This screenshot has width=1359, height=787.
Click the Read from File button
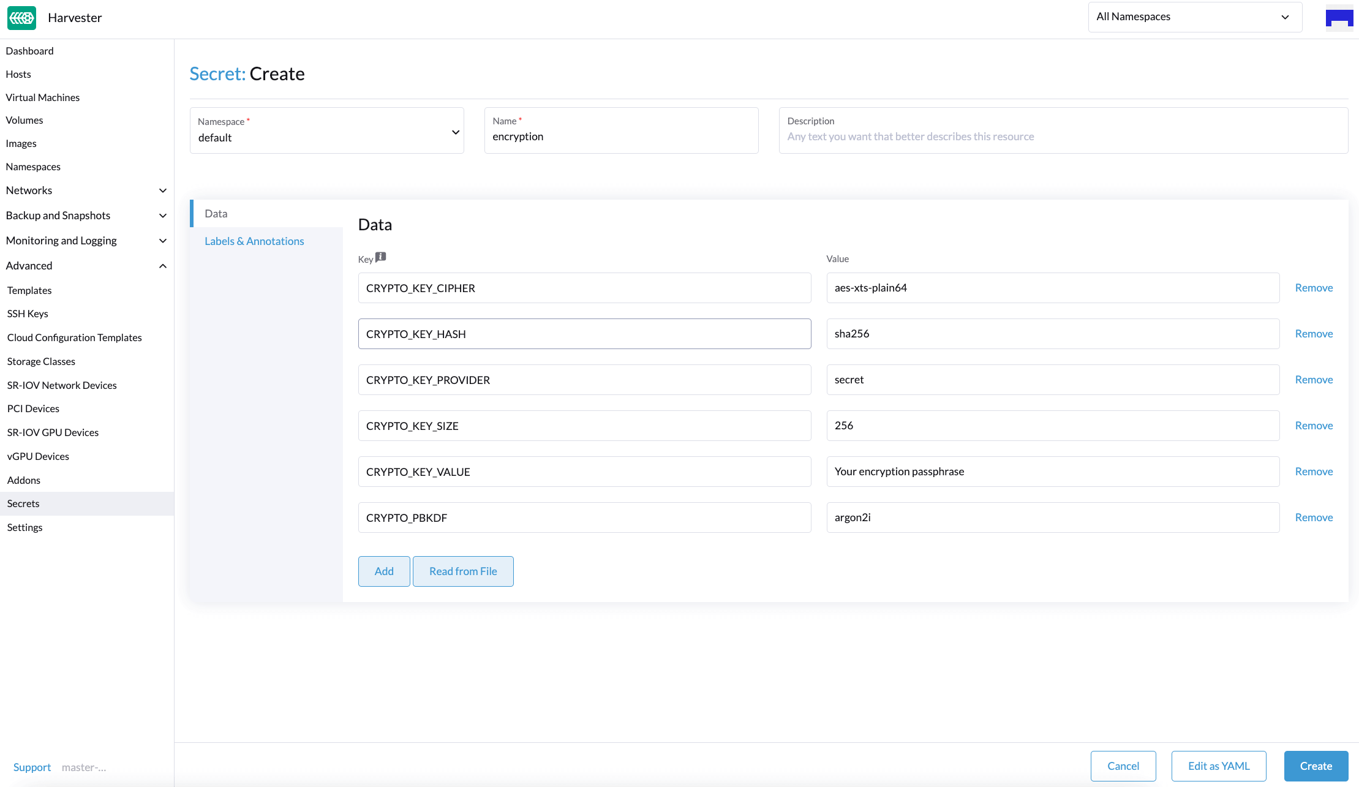coord(462,571)
